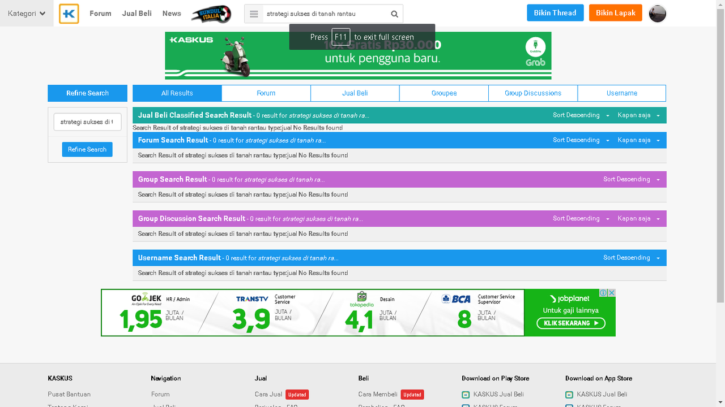Open the search options hamburger icon

point(254,14)
